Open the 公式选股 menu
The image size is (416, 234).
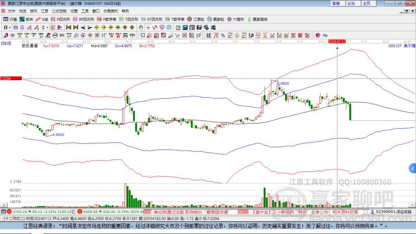59,11
